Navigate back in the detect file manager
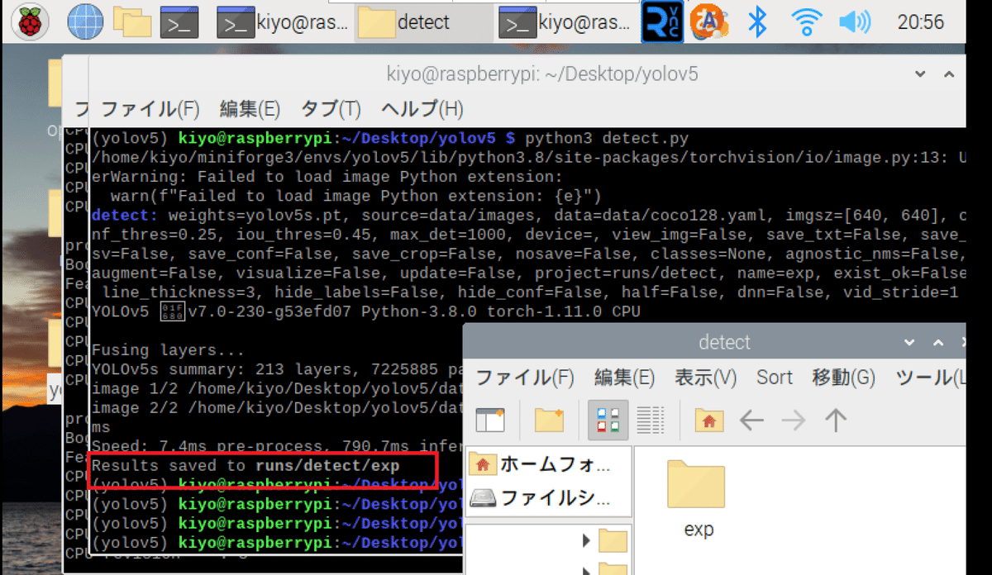Screen dimensions: 992x575 tap(751, 421)
